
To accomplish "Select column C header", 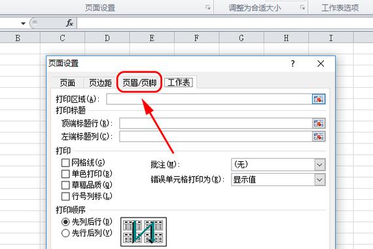I will point(62,38).
